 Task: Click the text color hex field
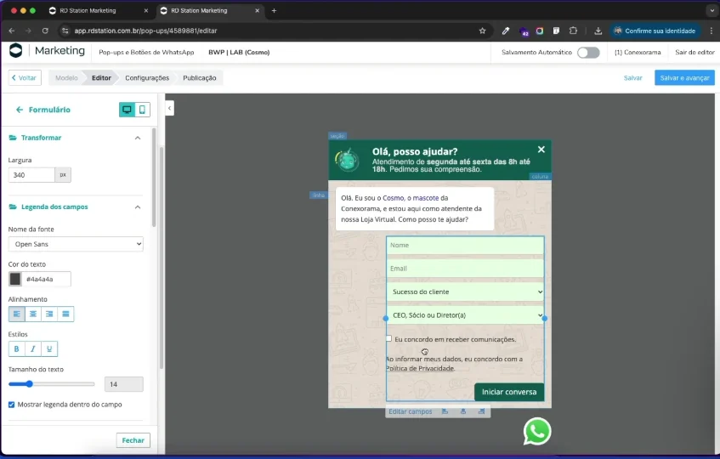click(x=47, y=279)
